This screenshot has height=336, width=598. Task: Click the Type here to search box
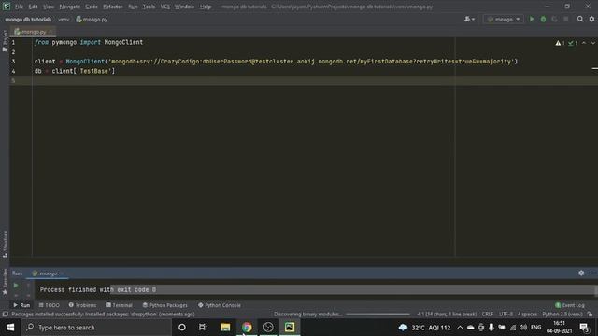pos(95,328)
